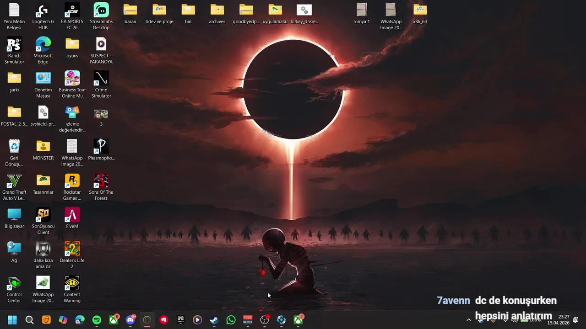Open the Copilot taskbar icon
This screenshot has width=586, height=329.
tap(63, 320)
